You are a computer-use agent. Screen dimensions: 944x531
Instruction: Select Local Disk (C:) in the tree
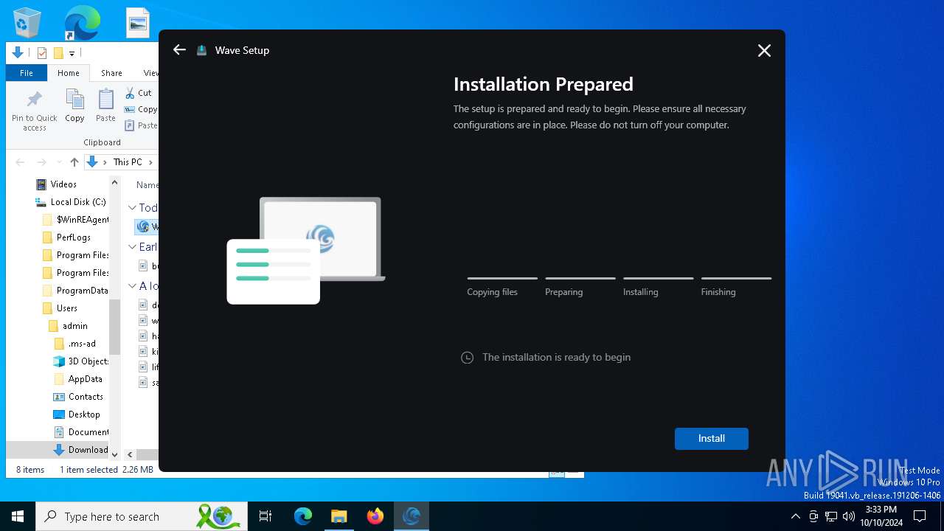(x=71, y=201)
